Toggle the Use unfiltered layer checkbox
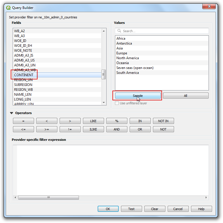 [x=117, y=103]
